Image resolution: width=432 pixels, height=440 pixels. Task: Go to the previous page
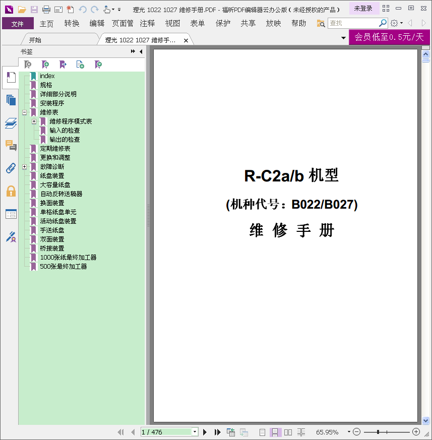pyautogui.click(x=133, y=432)
